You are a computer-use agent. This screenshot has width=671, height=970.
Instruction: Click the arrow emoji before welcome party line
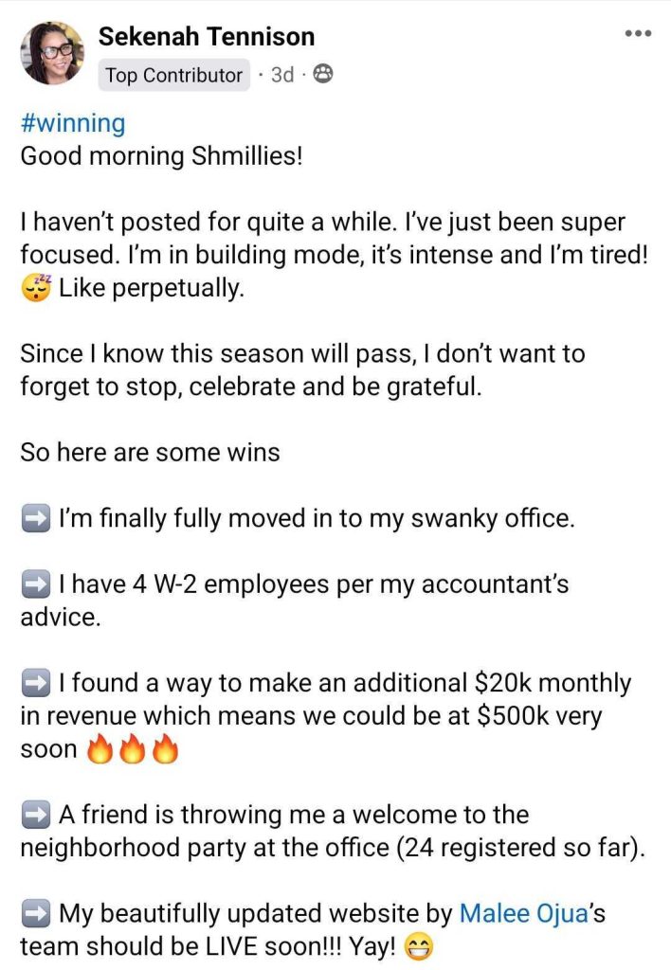[x=35, y=815]
